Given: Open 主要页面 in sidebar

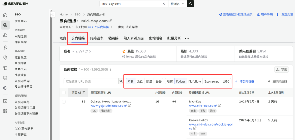Looking at the screenshot, I should 21,69.
